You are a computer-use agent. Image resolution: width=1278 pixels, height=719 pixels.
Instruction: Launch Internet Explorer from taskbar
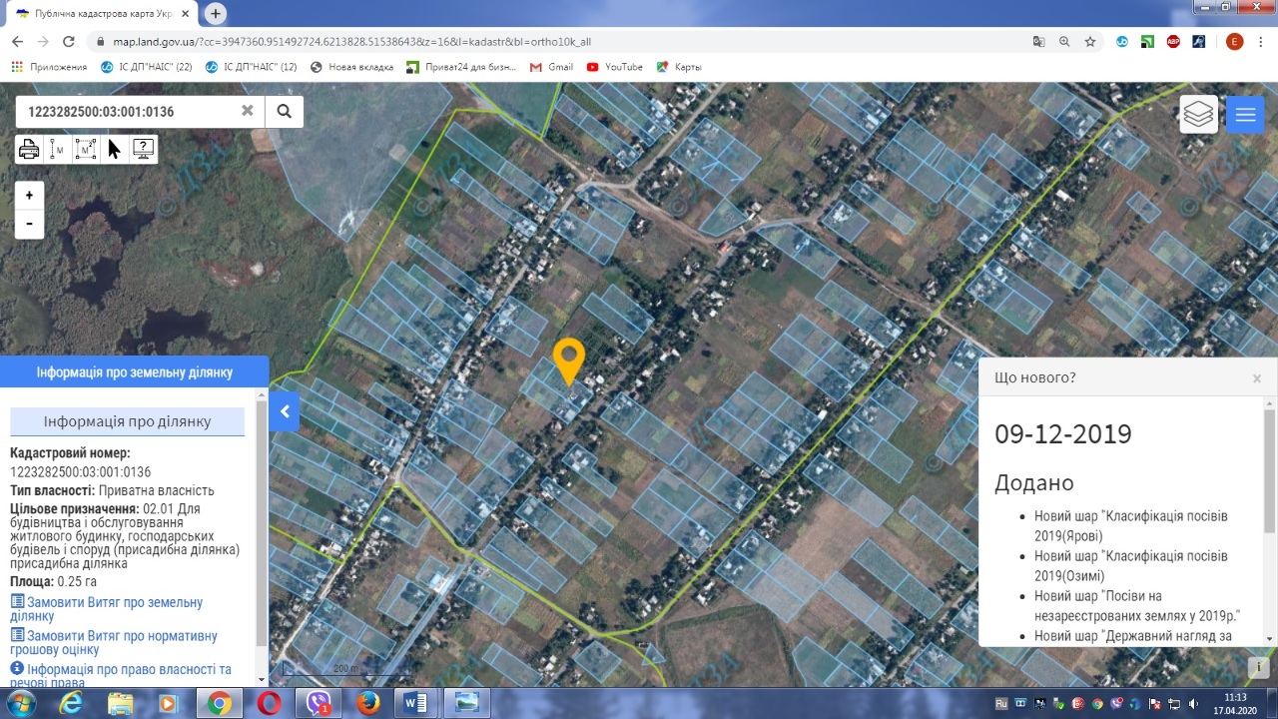71,703
